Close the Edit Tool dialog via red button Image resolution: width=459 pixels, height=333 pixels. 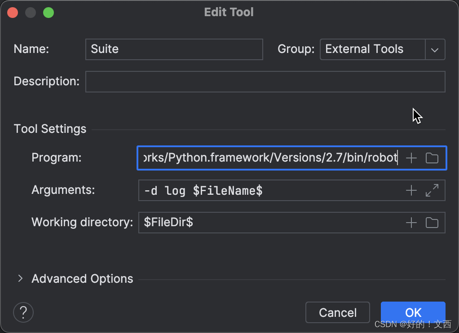[13, 13]
